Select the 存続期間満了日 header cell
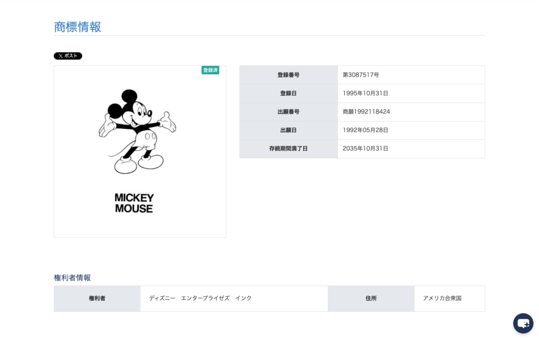 [288, 149]
